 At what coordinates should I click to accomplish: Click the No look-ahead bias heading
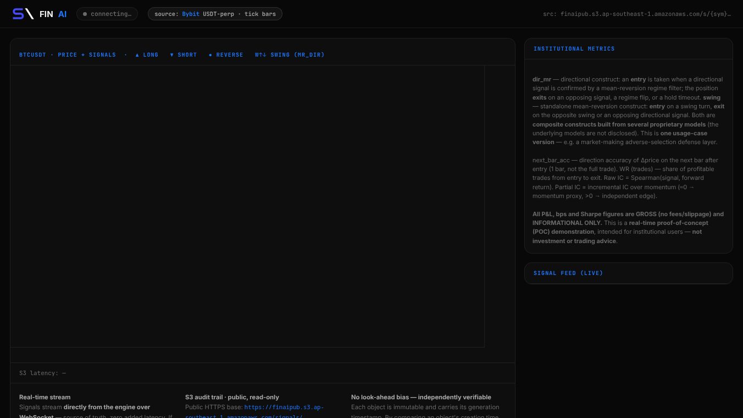pyautogui.click(x=421, y=397)
